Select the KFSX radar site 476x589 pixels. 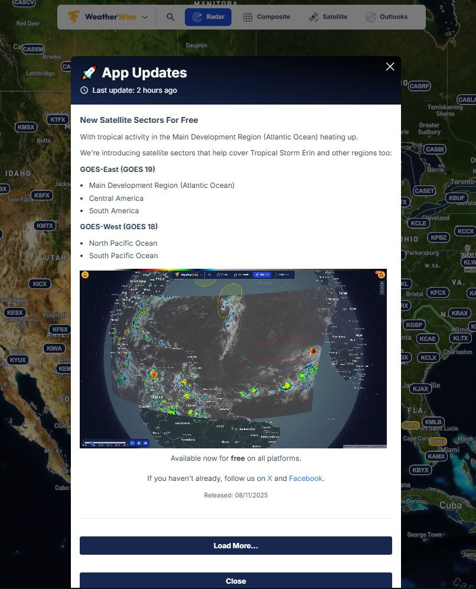60,330
